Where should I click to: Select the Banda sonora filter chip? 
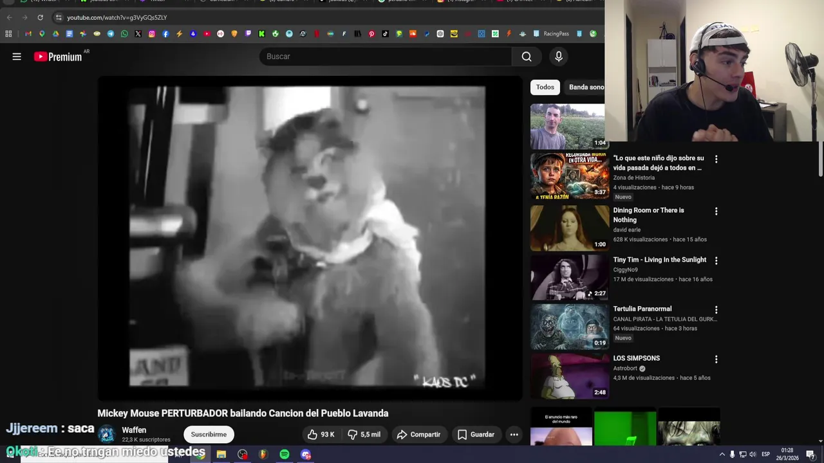pos(586,87)
